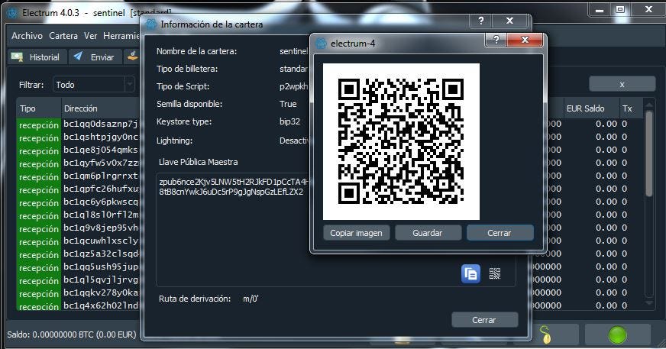This screenshot has width=666, height=349.
Task: Click the x button to hide the address filter bar
Action: pyautogui.click(x=622, y=84)
